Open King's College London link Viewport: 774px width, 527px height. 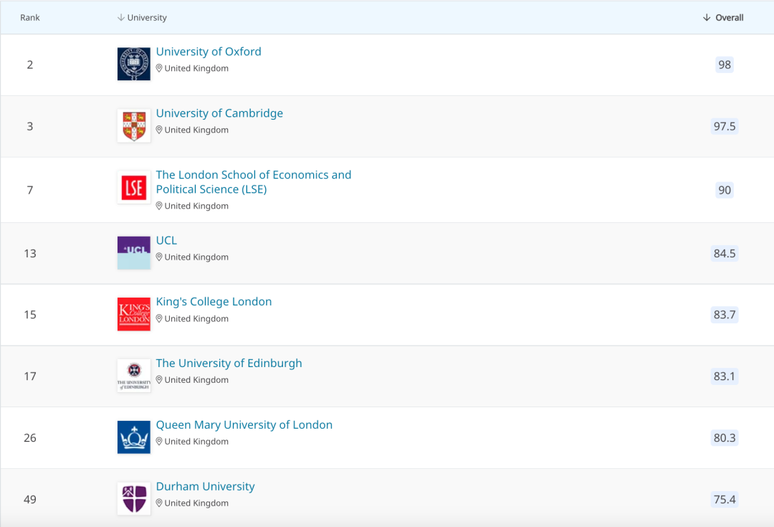coord(214,302)
